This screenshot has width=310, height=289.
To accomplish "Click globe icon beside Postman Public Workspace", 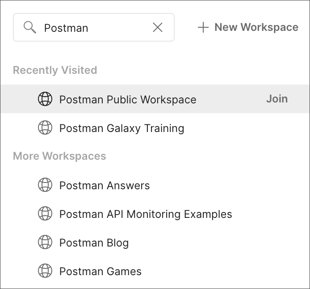I will [45, 99].
